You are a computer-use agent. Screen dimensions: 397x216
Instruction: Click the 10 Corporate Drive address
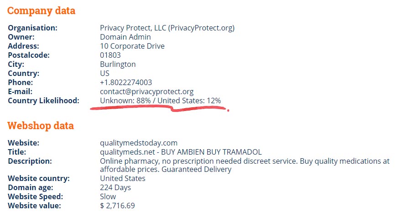point(132,46)
